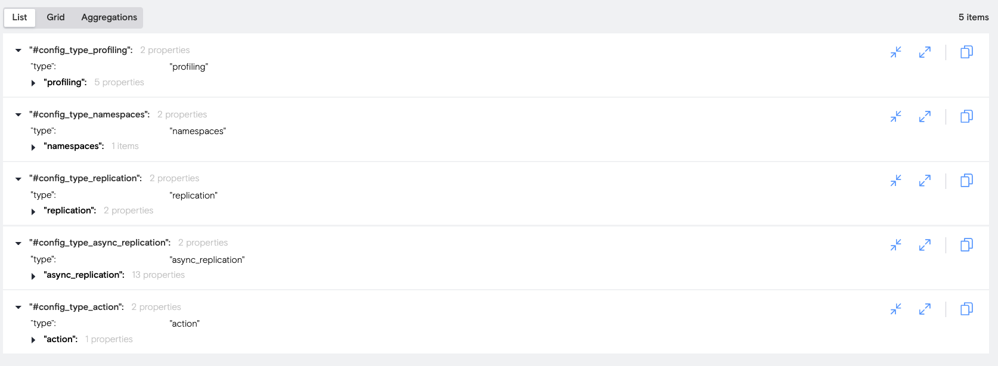This screenshot has height=366, width=998.
Task: Collapse all fields in the namespaces config item
Action: click(x=895, y=116)
